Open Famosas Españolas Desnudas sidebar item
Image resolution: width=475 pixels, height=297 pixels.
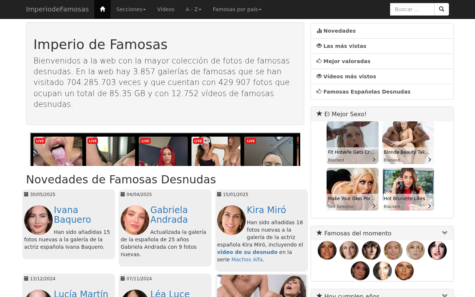(x=382, y=92)
